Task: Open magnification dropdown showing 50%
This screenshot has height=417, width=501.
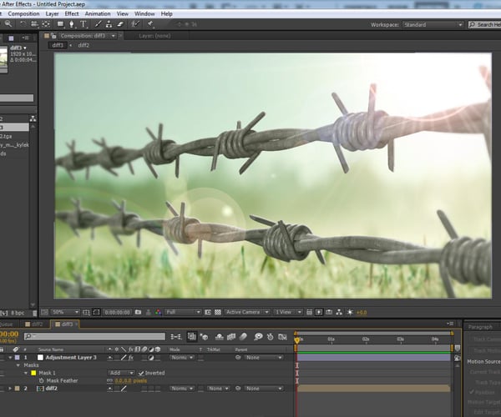Action: coord(65,312)
